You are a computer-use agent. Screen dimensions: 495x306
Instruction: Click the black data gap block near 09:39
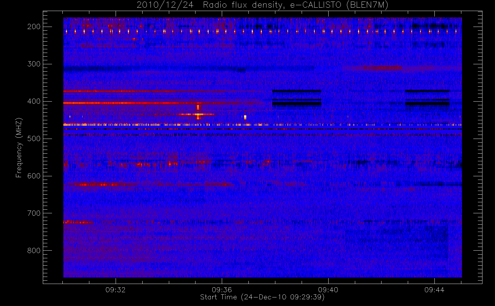coord(297,98)
